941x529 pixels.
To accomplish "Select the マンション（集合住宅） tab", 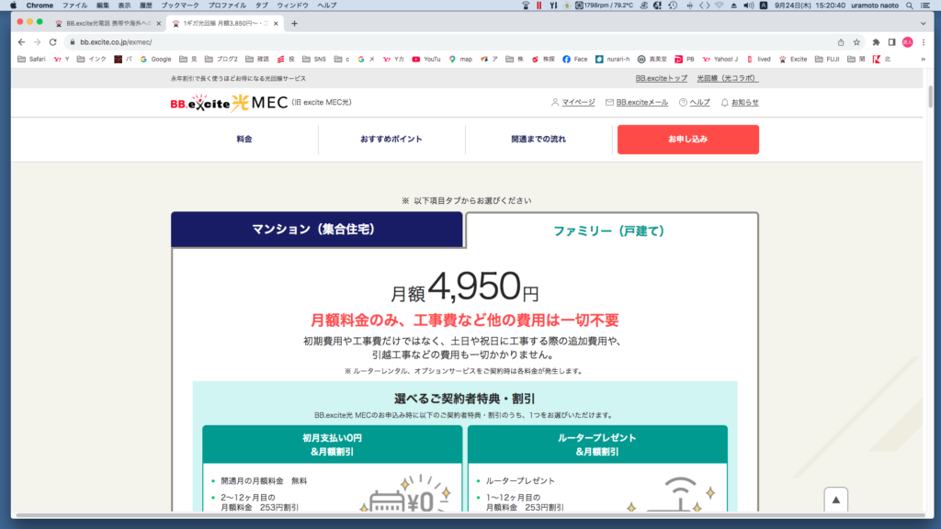I will click(317, 229).
